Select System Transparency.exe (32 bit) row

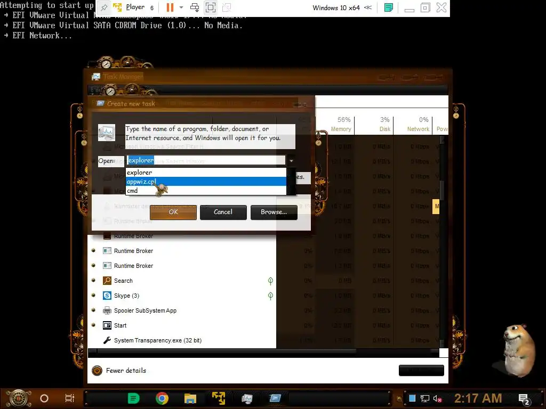[182, 340]
